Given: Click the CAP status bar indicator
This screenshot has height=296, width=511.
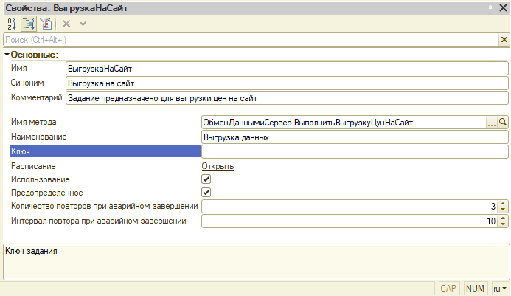Looking at the screenshot, I should (448, 289).
